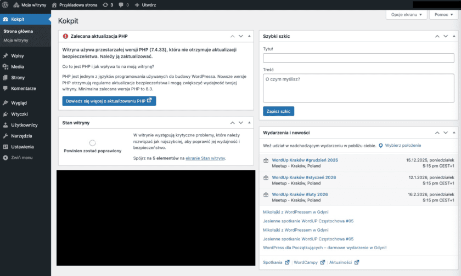Click calendar icon beside #luty 2026 event

(266, 195)
